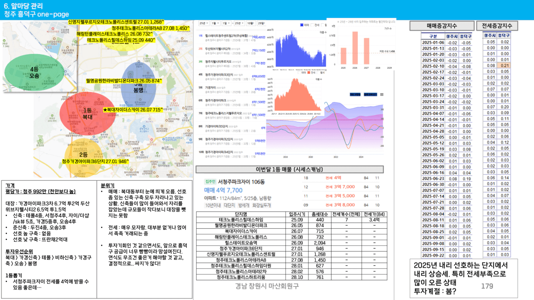Viewport: 534px width, 300px height.
Task: Toggle 전세 legend in the orange chart
Action: click(309, 73)
